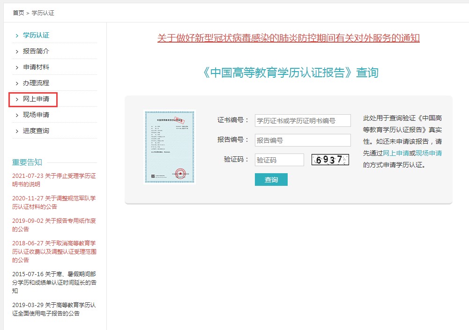The image size is (469, 330).
Task: Click 网上申请 link in the description text
Action: tap(396, 153)
